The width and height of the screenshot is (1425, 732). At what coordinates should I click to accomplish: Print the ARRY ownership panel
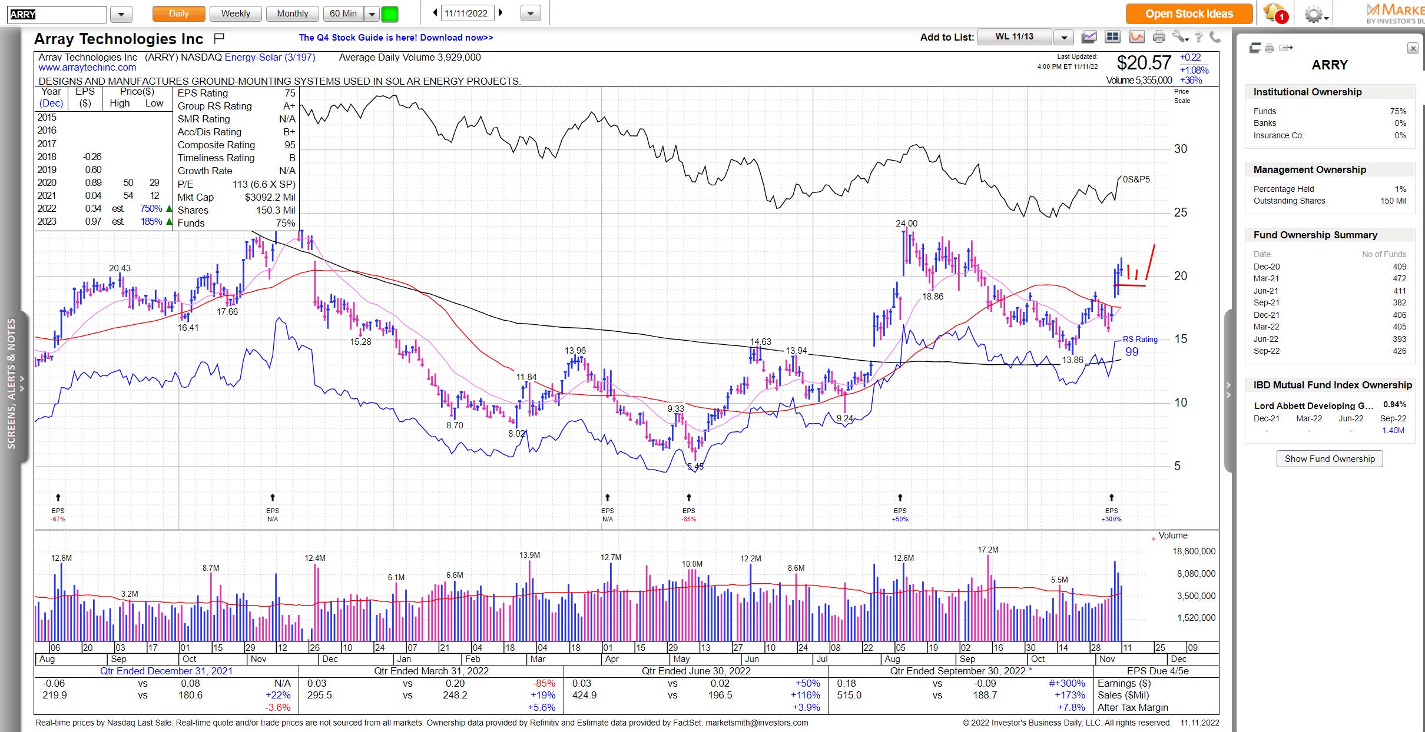click(x=1270, y=48)
